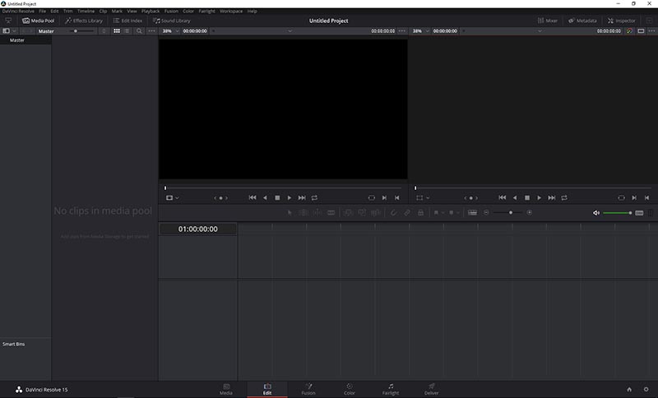Click the timeline zoom out minus icon

point(486,213)
